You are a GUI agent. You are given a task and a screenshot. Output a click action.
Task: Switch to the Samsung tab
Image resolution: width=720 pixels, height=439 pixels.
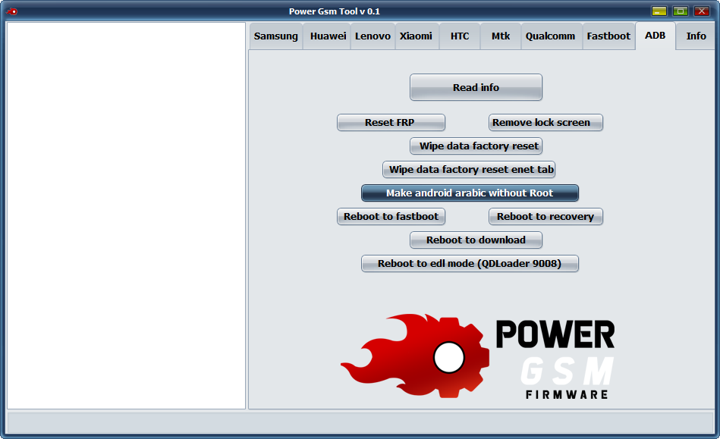(276, 36)
